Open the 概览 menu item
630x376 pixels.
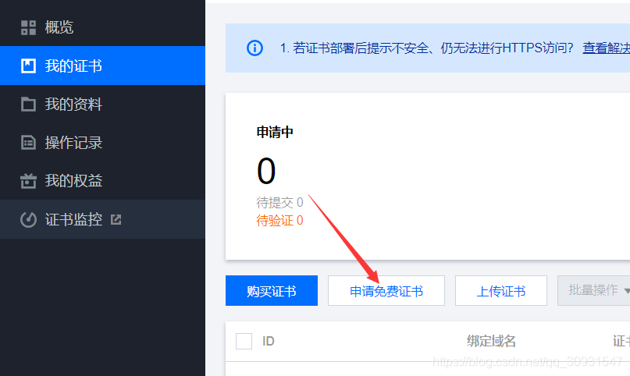click(102, 27)
